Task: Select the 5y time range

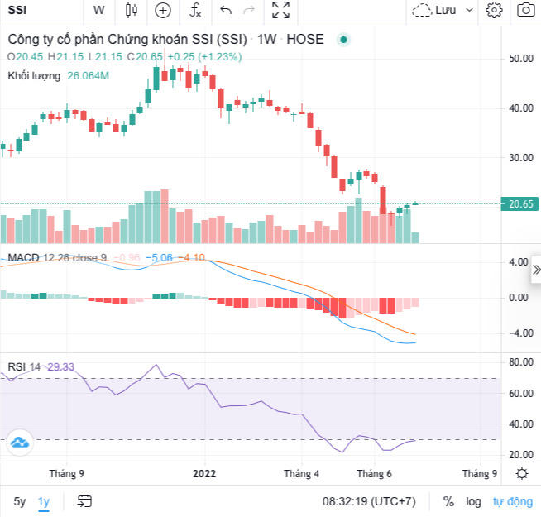Action: [19, 501]
